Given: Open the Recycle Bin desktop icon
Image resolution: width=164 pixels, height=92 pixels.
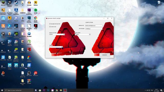Looking at the screenshot, I should click(x=159, y=3).
